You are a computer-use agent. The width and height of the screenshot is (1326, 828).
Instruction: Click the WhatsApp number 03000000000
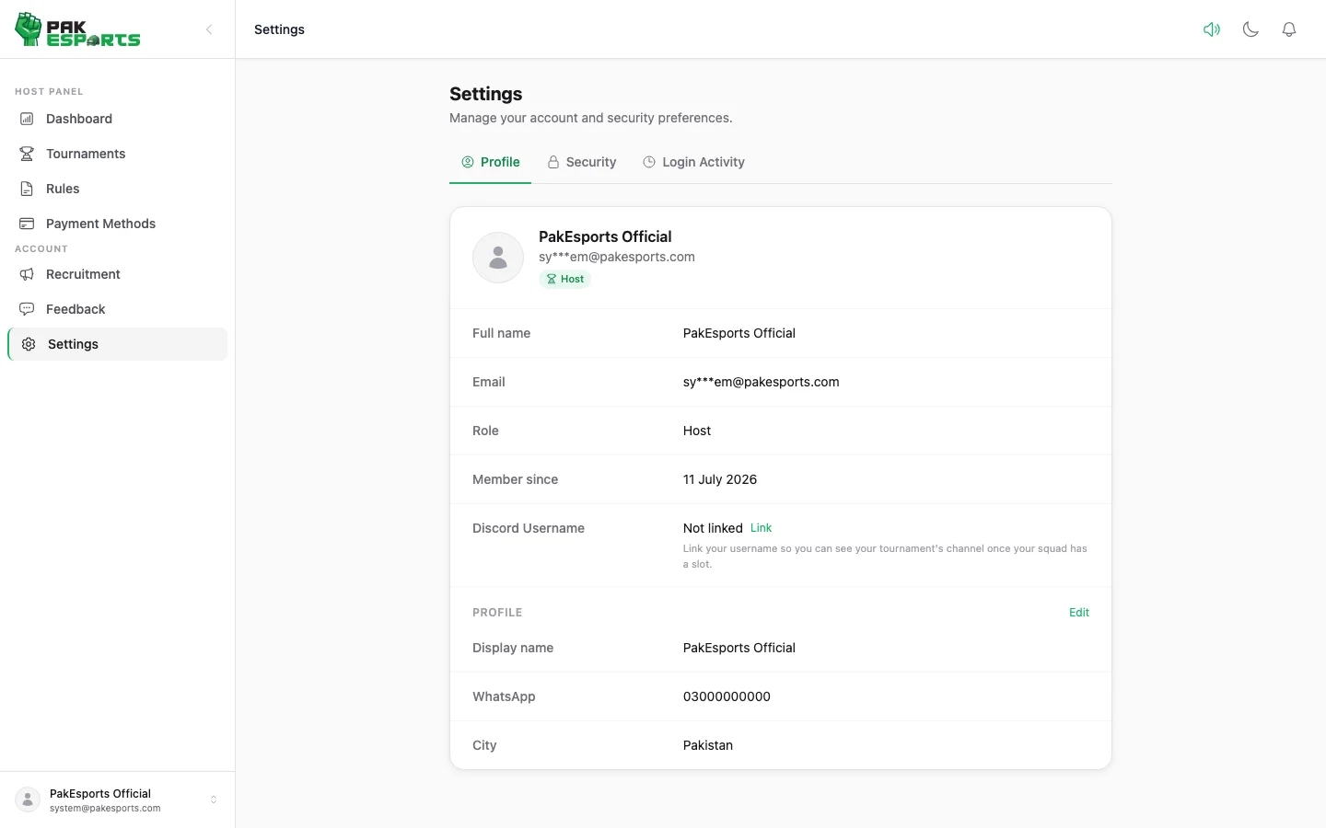[x=727, y=696]
